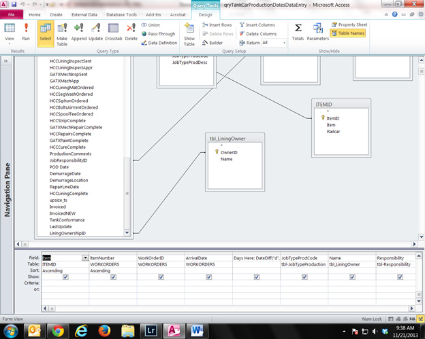Open the External Data ribbon tab
The height and width of the screenshot is (339, 425).
pyautogui.click(x=84, y=14)
